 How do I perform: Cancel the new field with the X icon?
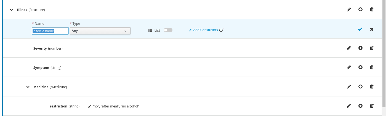pos(372,29)
